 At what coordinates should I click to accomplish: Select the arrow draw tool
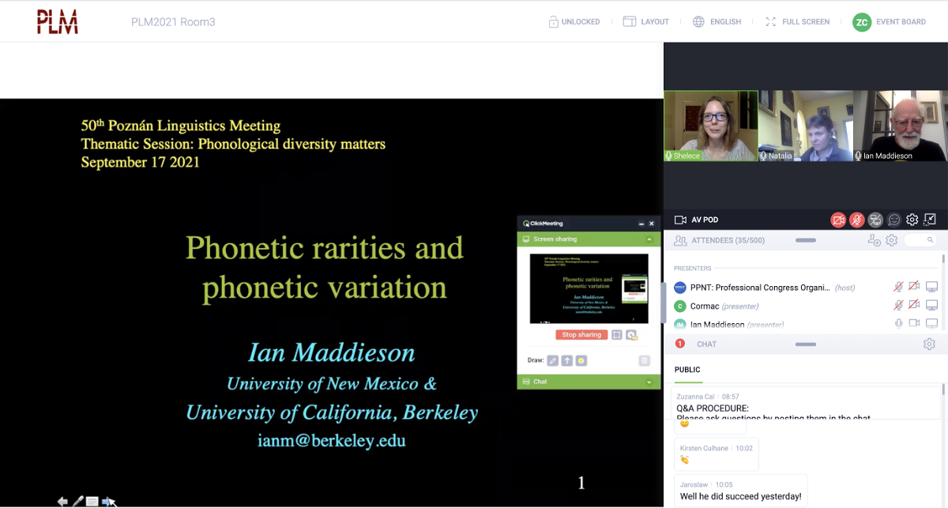[x=566, y=360]
